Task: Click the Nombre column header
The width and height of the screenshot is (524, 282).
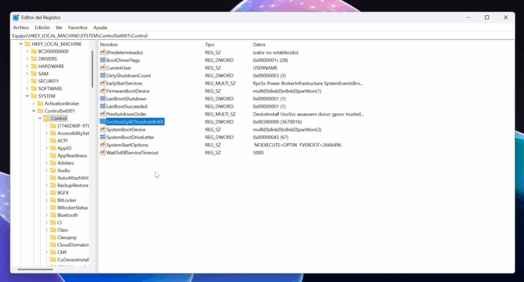Action: pyautogui.click(x=151, y=44)
